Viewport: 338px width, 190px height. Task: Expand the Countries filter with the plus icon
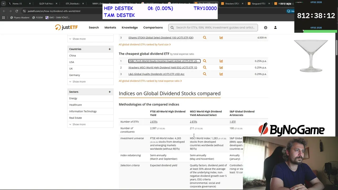110,49
